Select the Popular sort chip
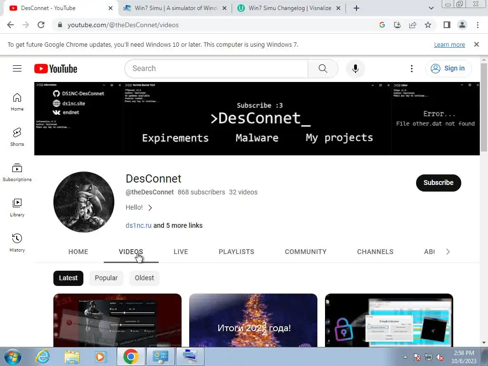Viewport: 488px width, 366px height. click(106, 278)
